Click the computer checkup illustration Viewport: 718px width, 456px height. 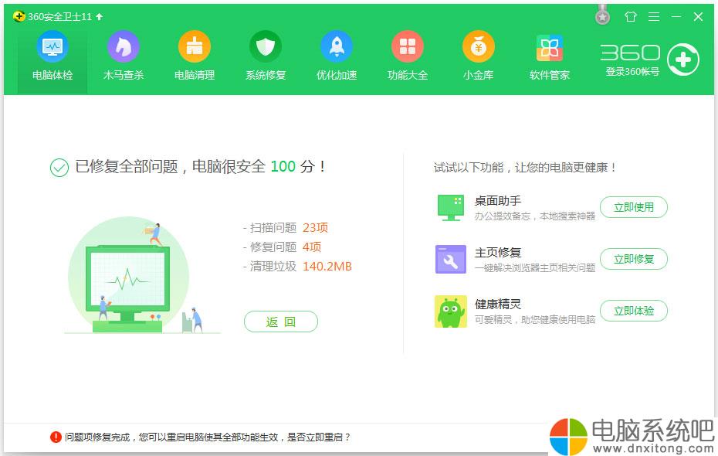pyautogui.click(x=142, y=276)
